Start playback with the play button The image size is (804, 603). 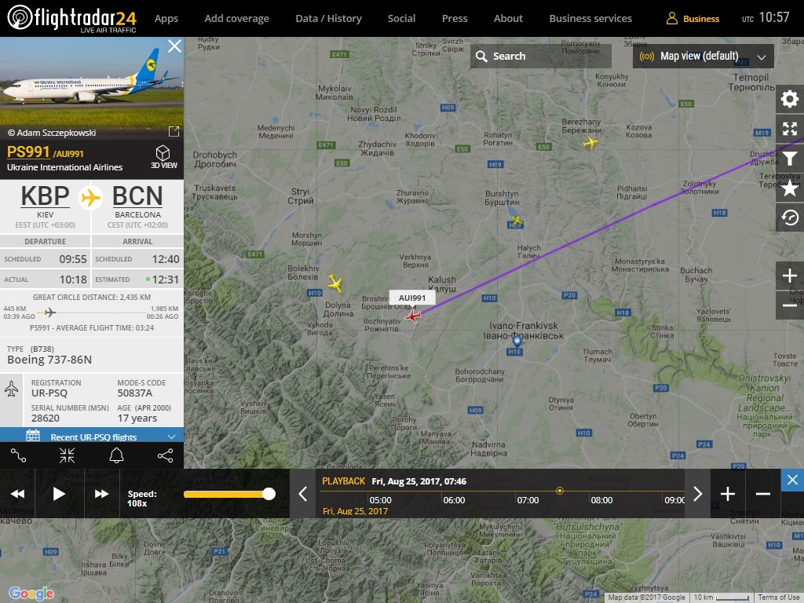(59, 494)
